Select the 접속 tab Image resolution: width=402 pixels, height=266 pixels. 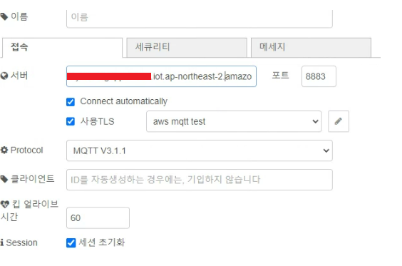coord(62,48)
